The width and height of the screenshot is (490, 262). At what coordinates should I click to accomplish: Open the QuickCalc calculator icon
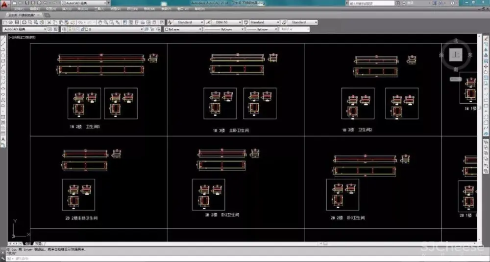tap(154, 22)
